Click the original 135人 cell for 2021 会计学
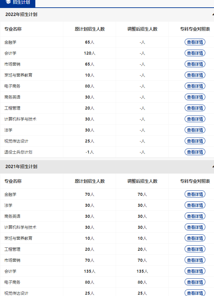This screenshot has width=214, height=296. point(90,271)
